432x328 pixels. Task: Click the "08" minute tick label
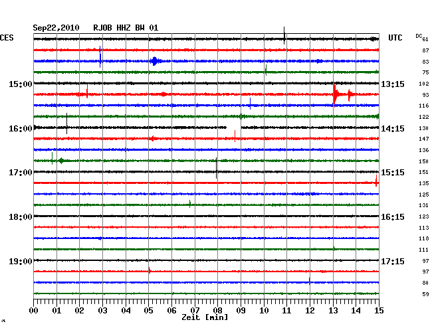217,311
